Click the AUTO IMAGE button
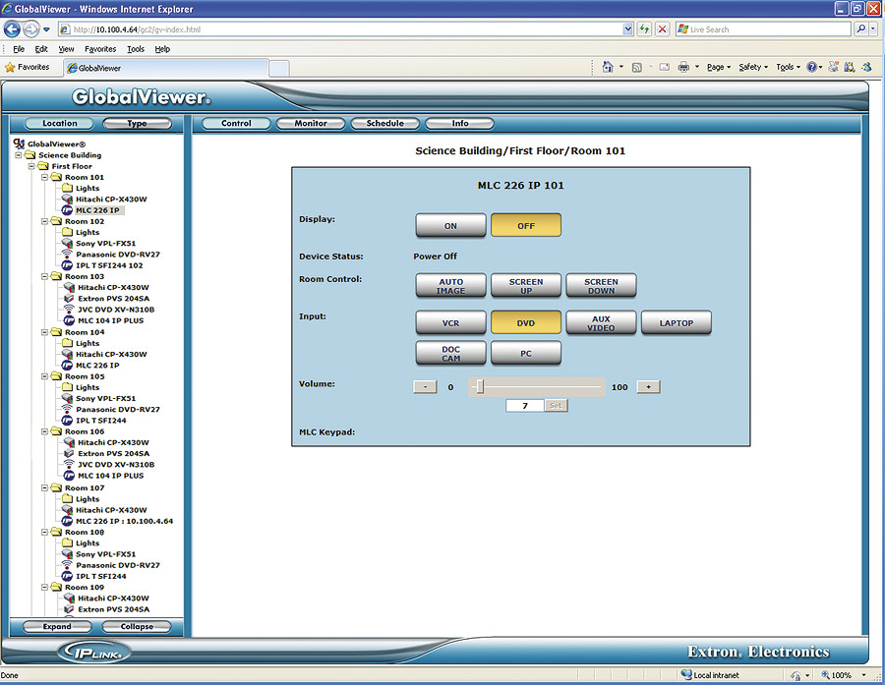Viewport: 885px width, 685px height. click(x=450, y=286)
